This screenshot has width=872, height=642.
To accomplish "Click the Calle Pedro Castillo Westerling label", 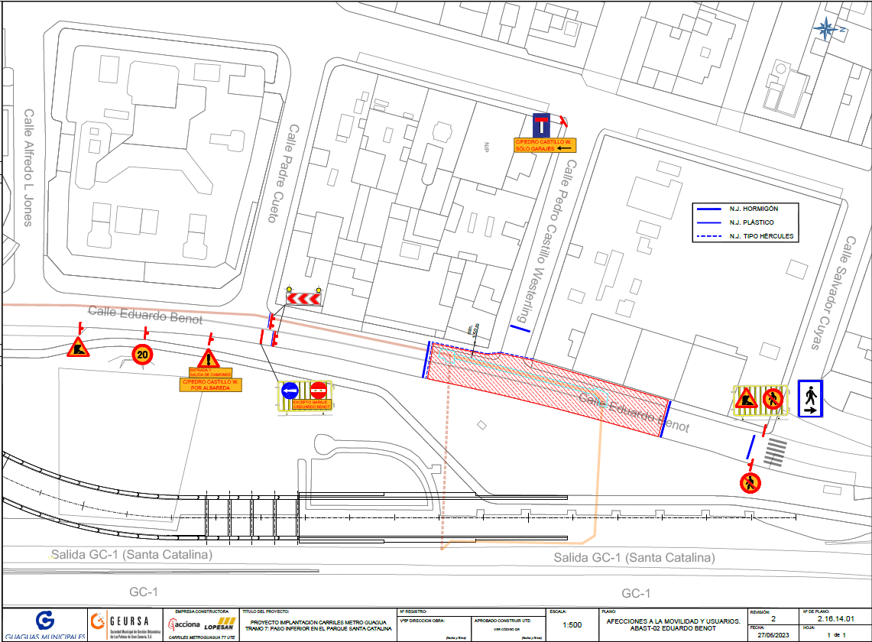I will pyautogui.click(x=546, y=242).
